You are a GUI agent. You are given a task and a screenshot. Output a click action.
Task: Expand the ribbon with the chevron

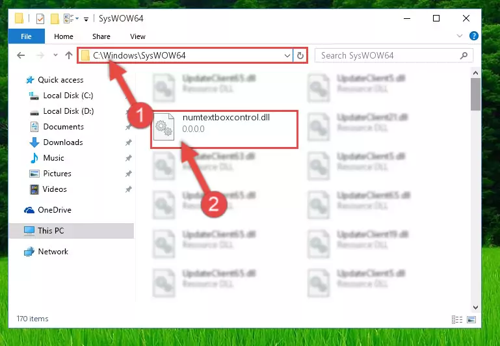[460, 36]
